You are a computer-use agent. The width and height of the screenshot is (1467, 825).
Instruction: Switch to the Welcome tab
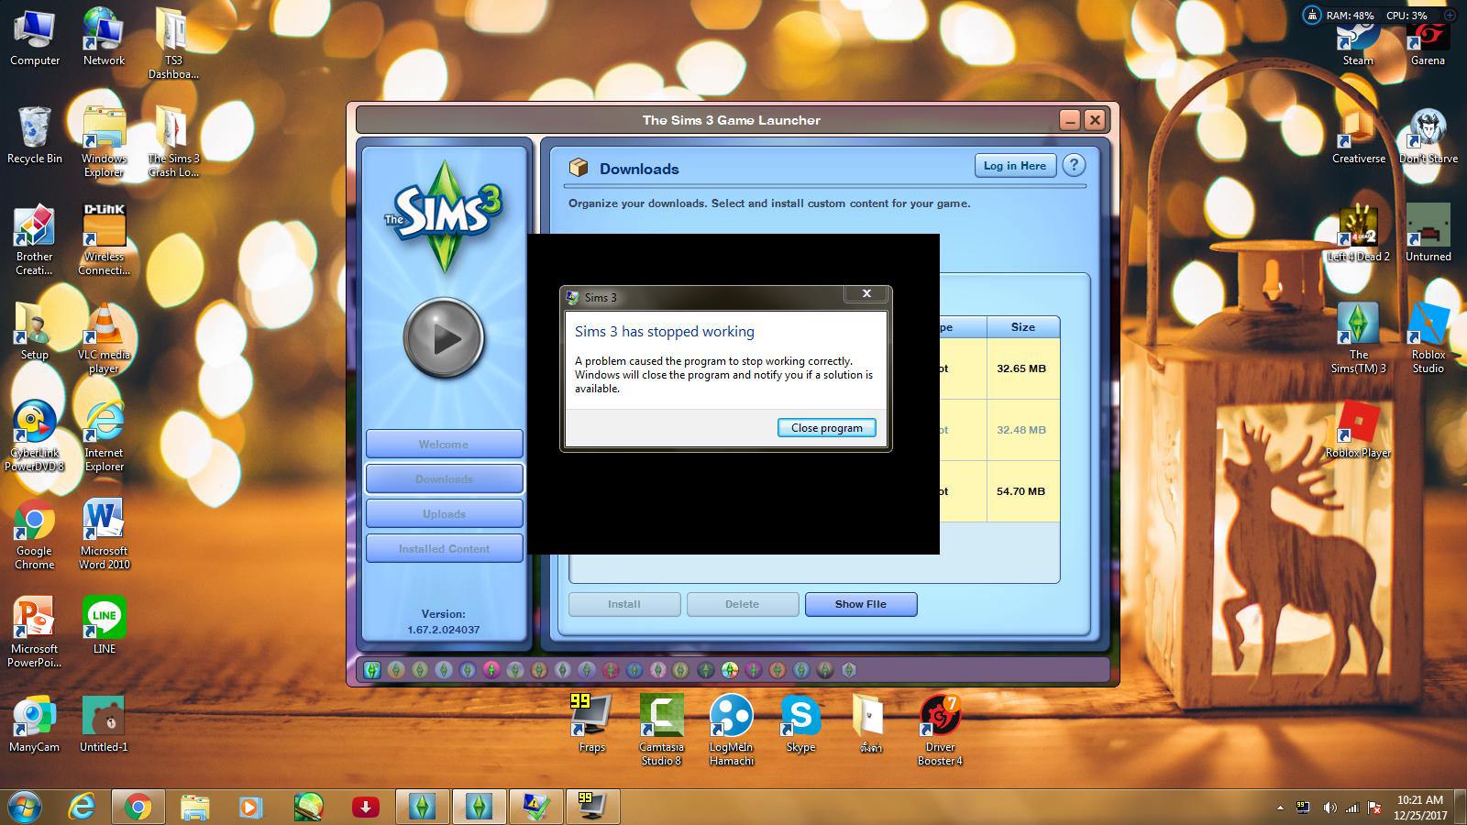click(x=444, y=445)
